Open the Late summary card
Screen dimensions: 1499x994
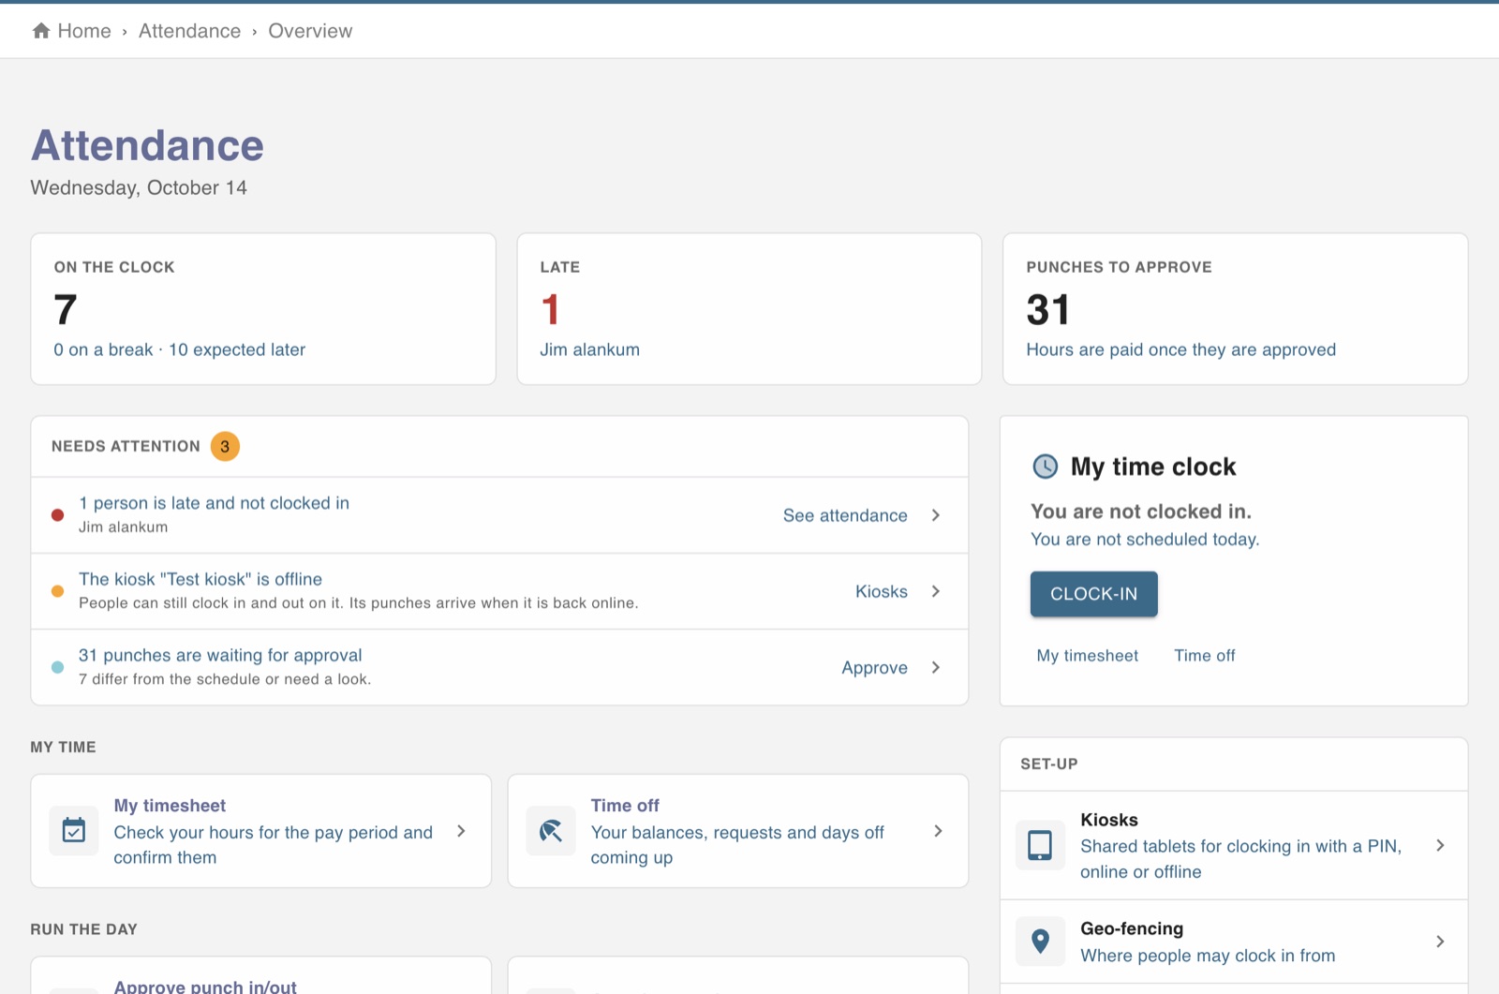[x=749, y=309]
